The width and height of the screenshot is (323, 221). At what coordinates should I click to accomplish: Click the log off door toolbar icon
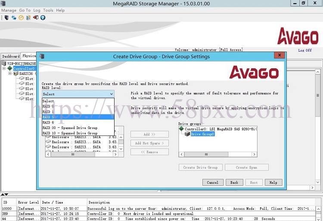pos(36,18)
